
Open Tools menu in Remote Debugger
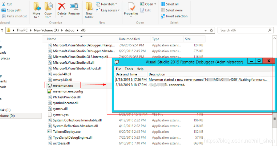(129, 69)
